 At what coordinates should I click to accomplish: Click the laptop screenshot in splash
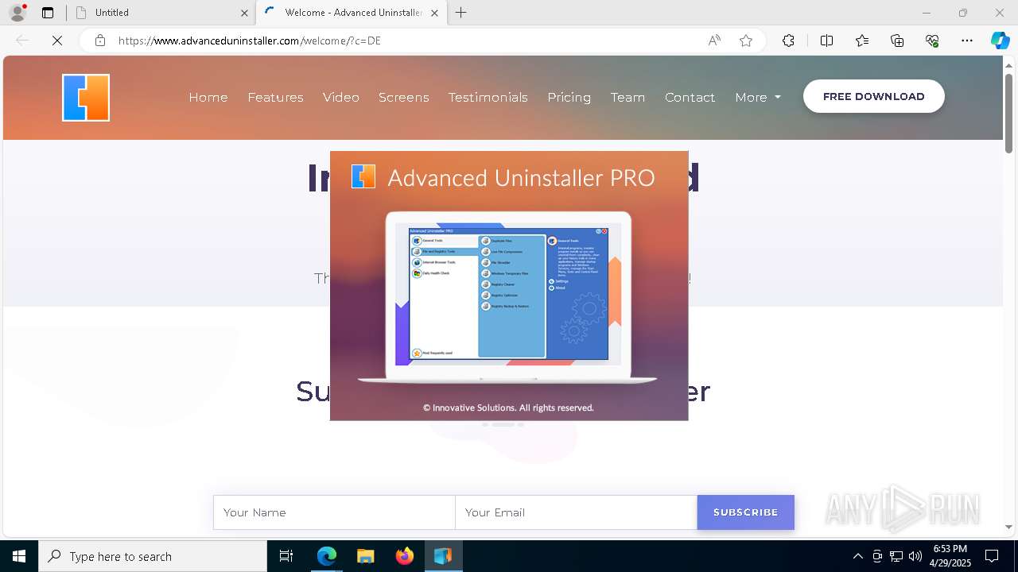508,298
